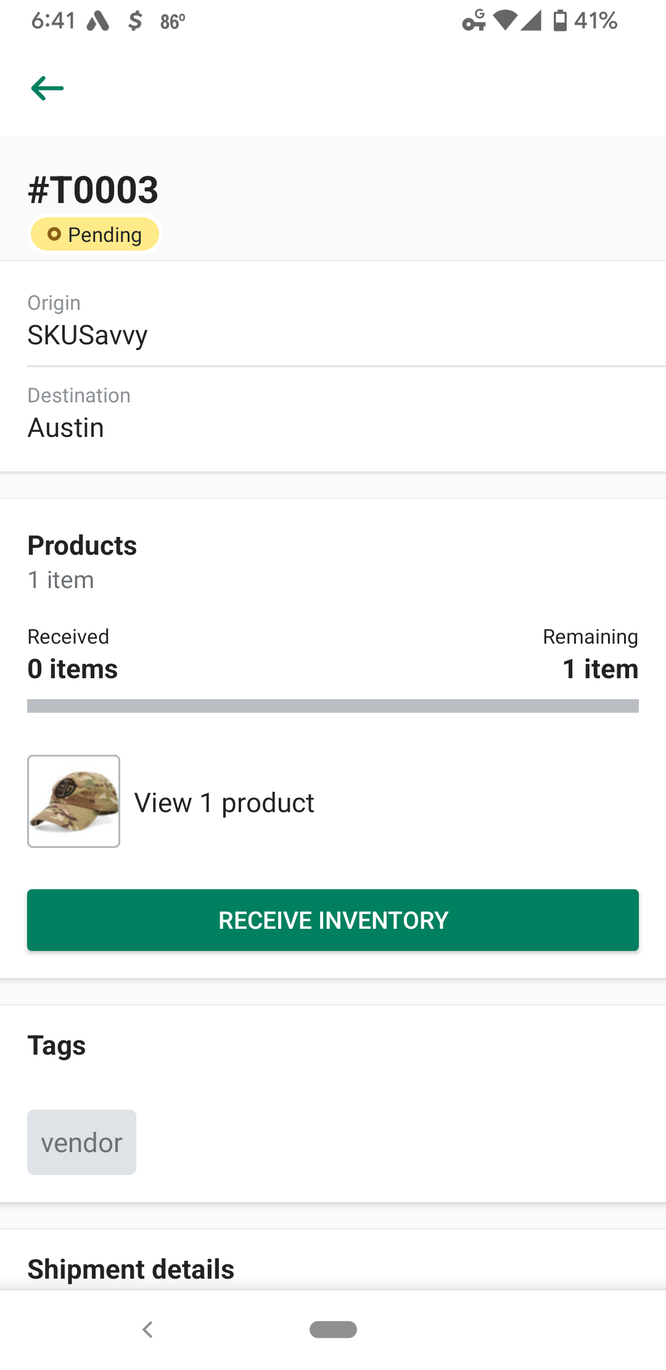Tap the received items progress bar
666x1370 pixels.
pyautogui.click(x=333, y=705)
